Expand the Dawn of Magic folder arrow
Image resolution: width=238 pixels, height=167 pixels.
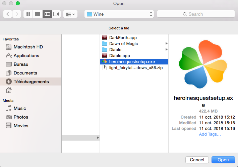(166, 43)
